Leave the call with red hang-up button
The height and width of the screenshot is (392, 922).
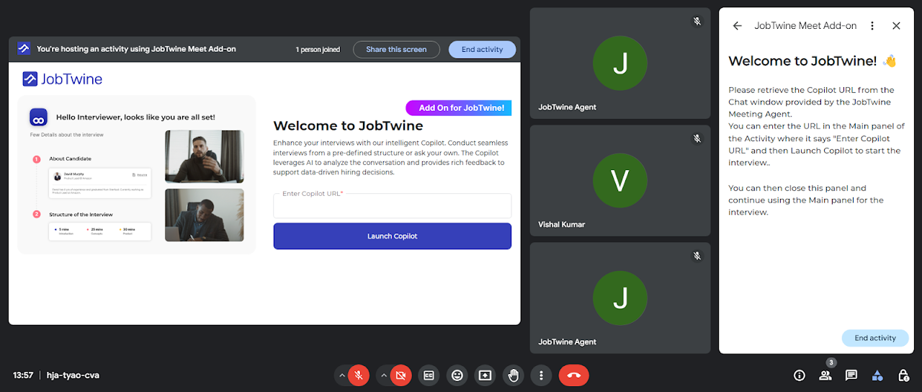pos(574,375)
